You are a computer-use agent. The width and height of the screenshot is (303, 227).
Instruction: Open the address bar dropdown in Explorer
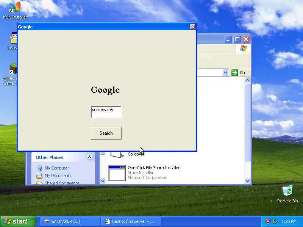[x=225, y=73]
